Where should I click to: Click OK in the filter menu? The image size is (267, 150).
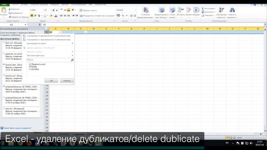(51, 80)
